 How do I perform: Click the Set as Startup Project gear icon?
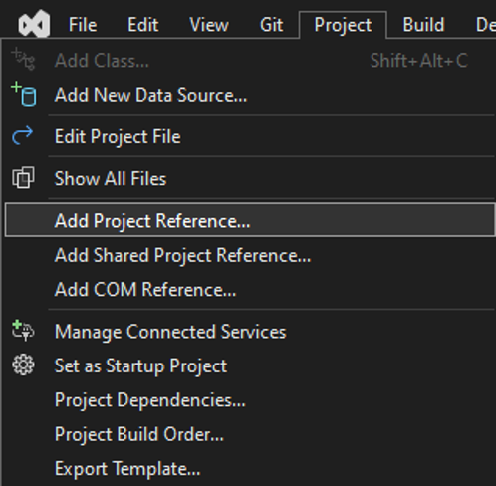click(23, 365)
